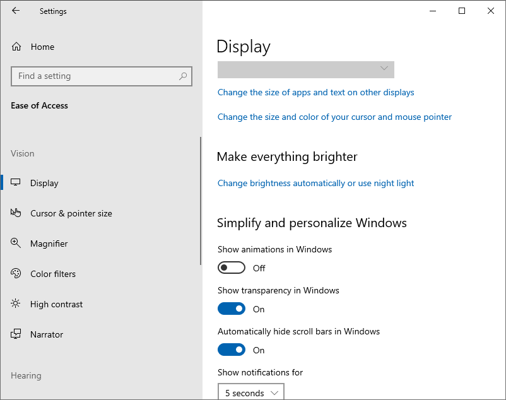Open the 5 seconds notifications dropdown

pos(251,392)
